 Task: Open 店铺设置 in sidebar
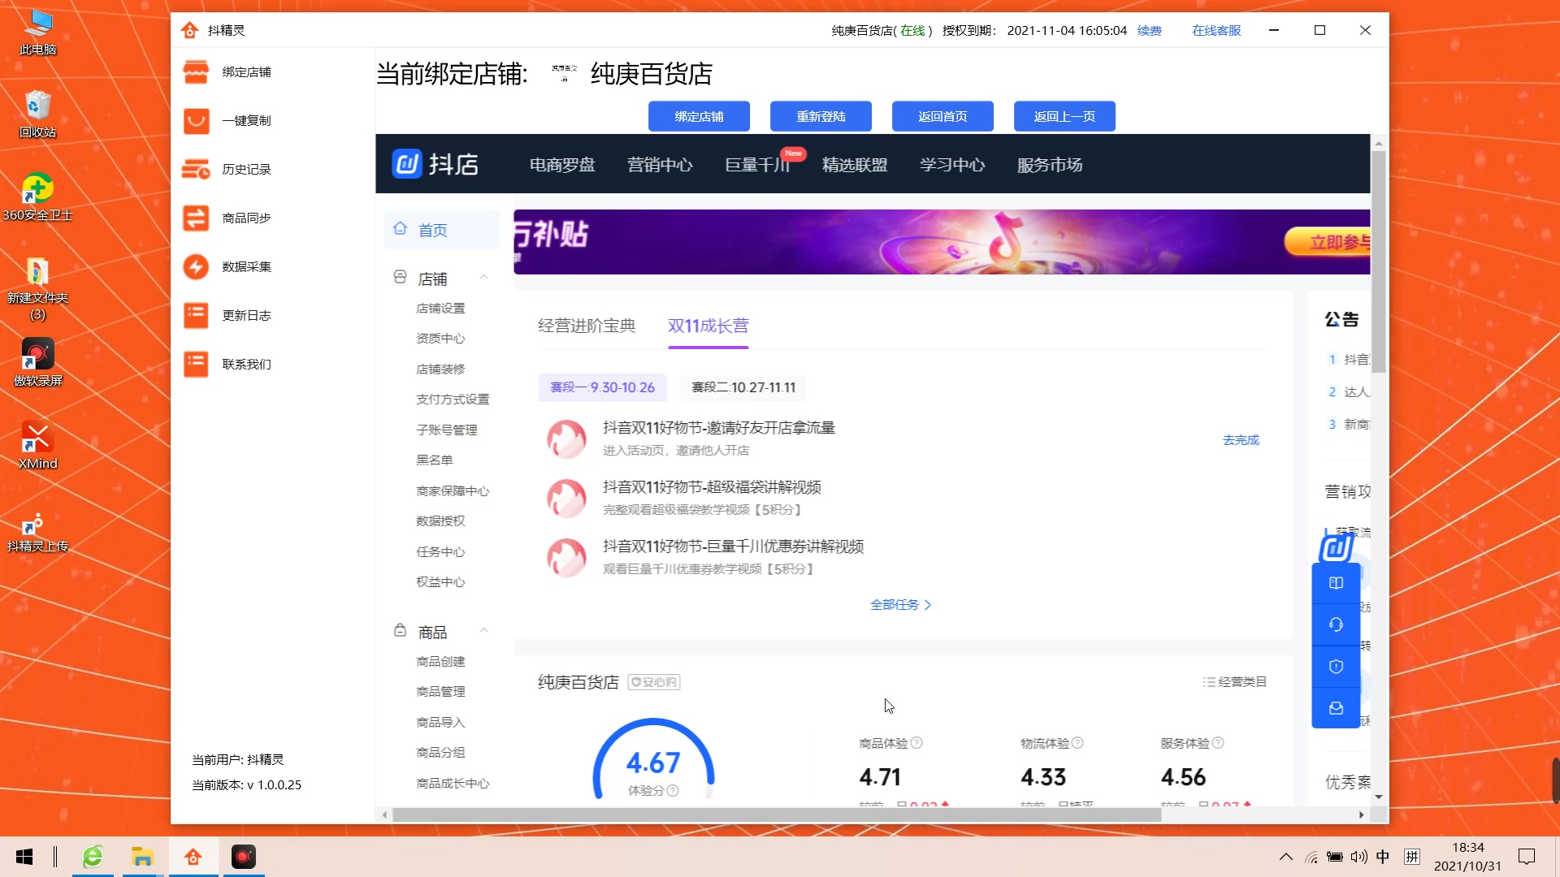pyautogui.click(x=440, y=308)
